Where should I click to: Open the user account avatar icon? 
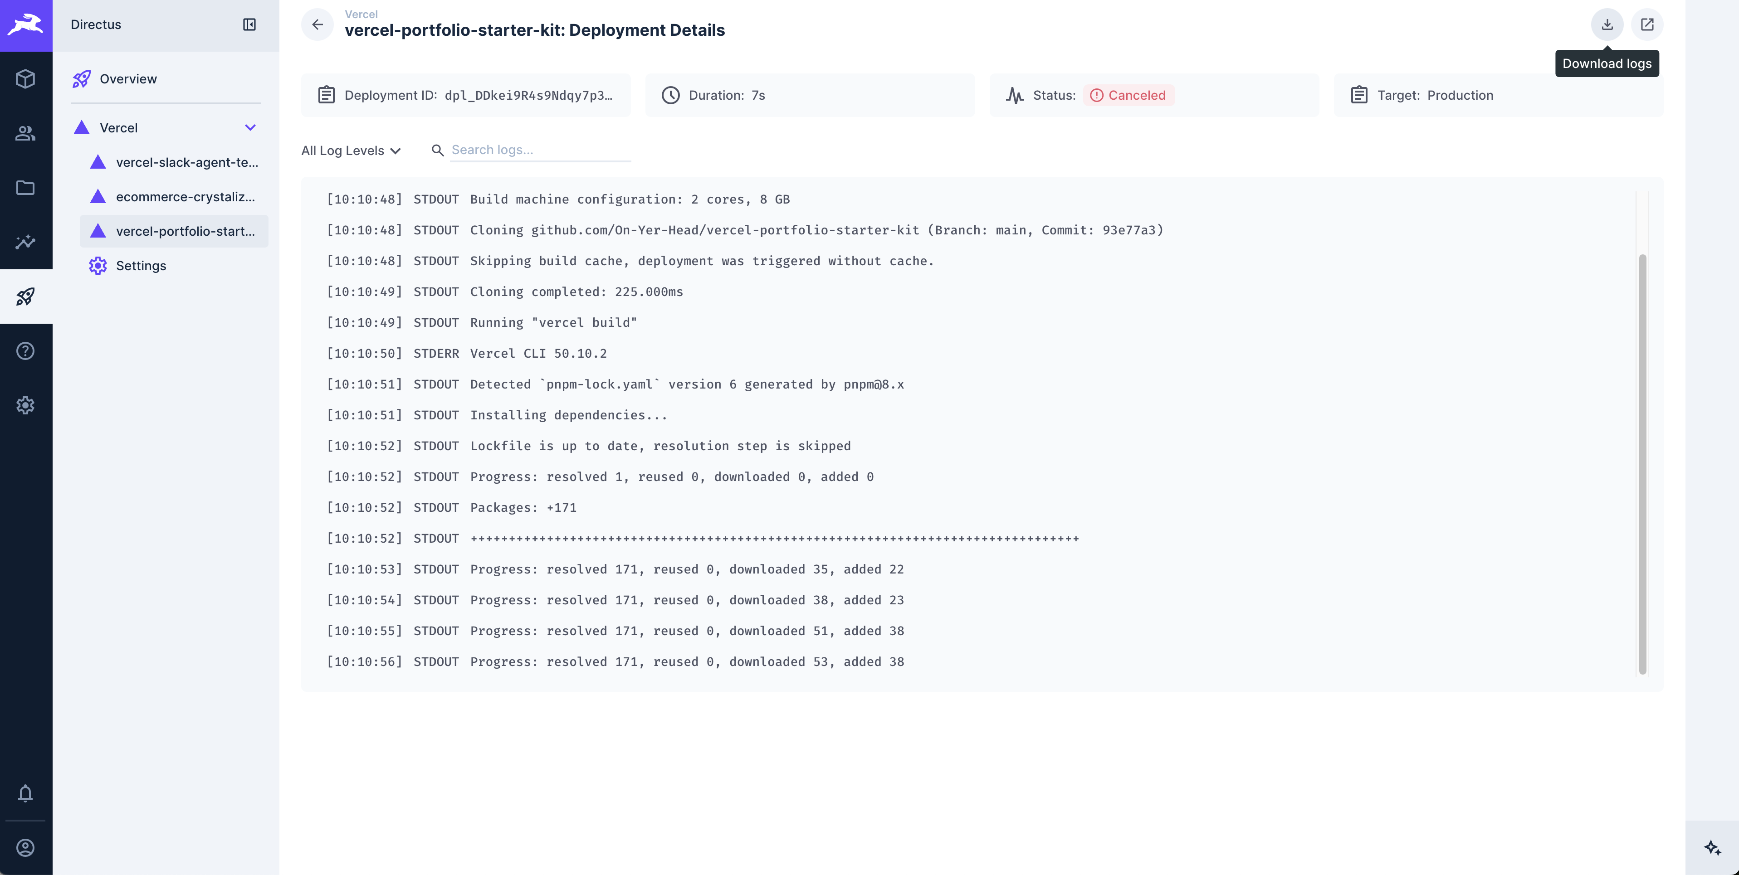pyautogui.click(x=26, y=847)
